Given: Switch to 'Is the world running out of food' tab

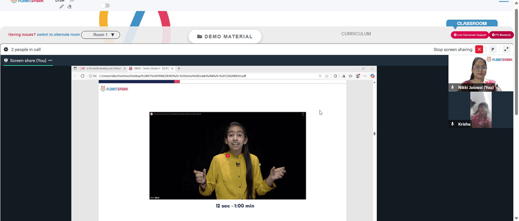Looking at the screenshot, I should pos(104,69).
